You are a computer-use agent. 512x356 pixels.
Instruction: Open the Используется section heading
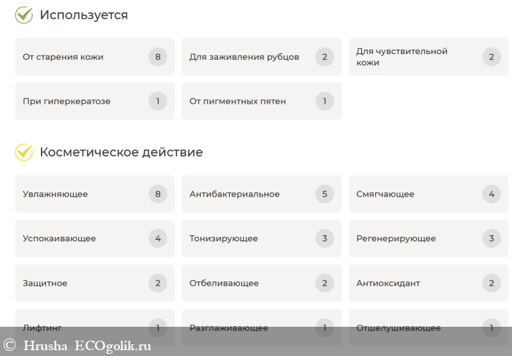point(83,15)
